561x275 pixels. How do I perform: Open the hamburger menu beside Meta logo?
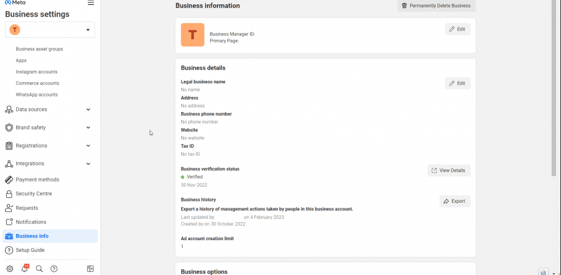pos(91,3)
